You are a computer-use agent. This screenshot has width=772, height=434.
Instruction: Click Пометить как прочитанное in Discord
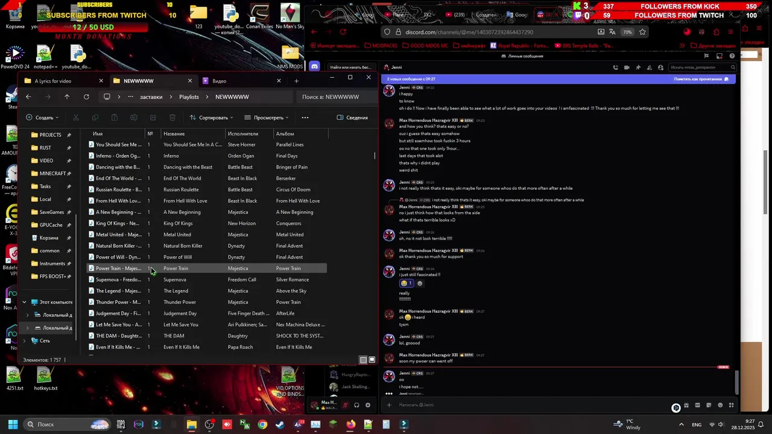pos(701,79)
